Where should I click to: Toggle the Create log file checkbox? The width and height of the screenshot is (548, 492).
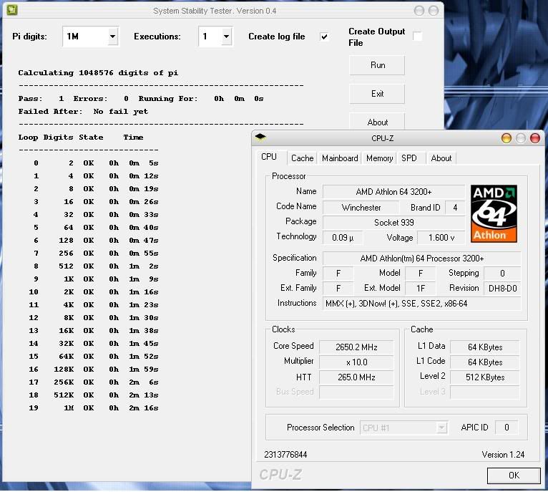(x=324, y=37)
